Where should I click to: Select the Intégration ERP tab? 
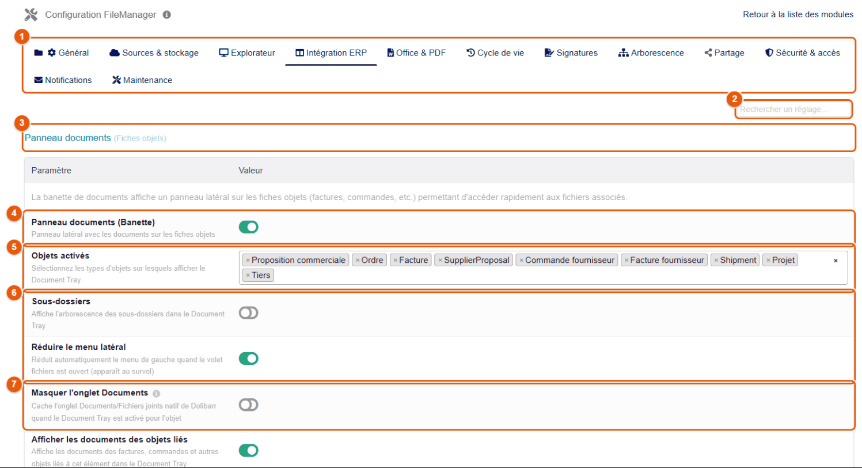coord(331,53)
